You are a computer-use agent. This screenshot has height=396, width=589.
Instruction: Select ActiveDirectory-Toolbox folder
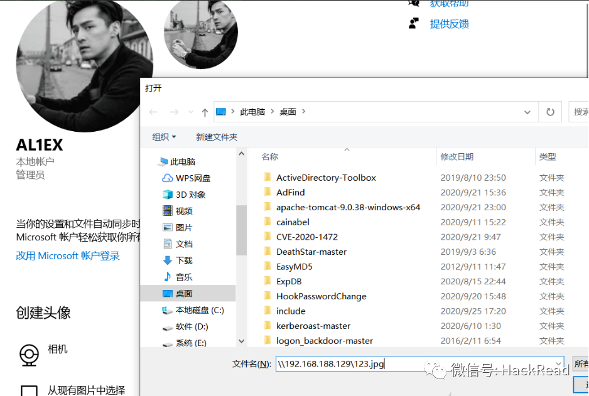click(326, 178)
